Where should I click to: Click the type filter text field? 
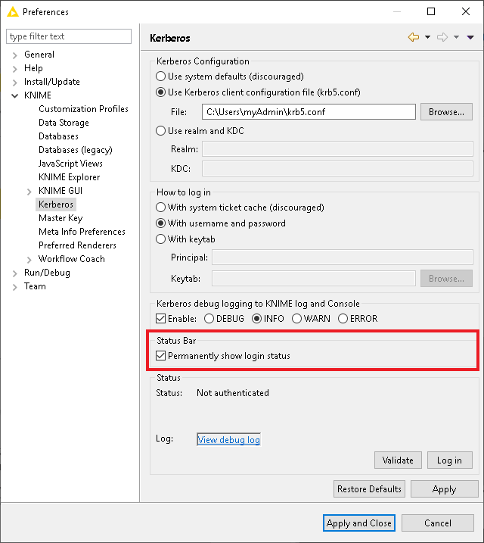69,36
